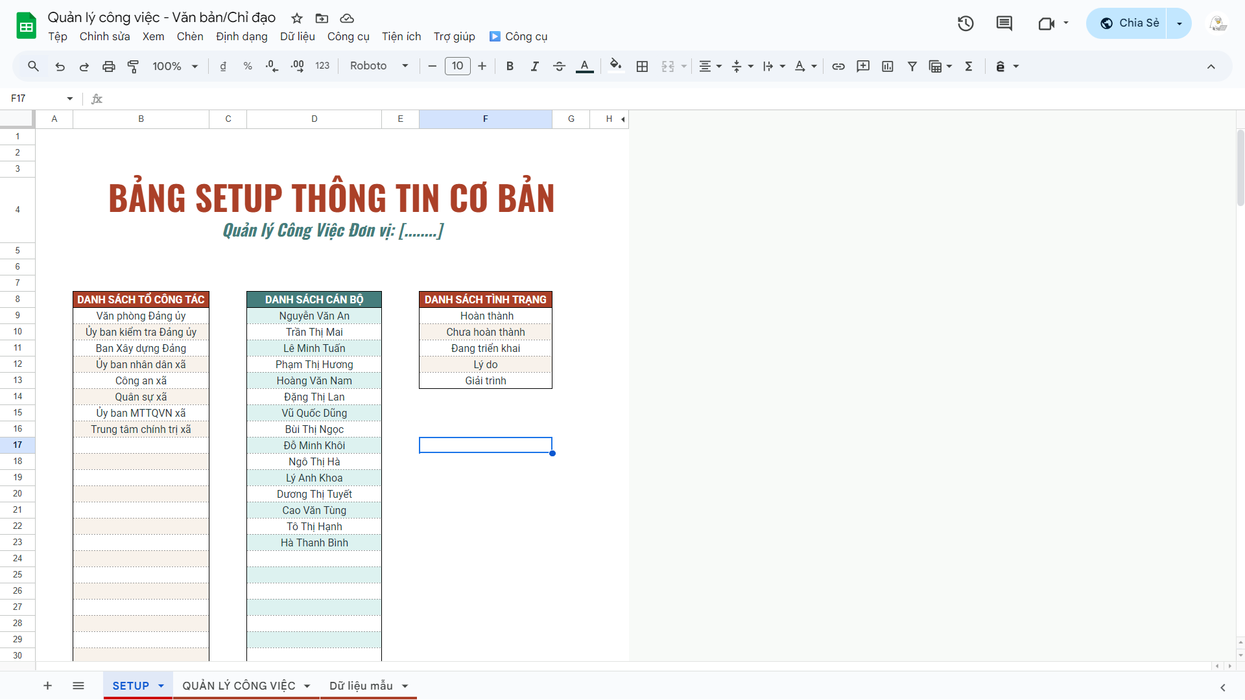This screenshot has width=1245, height=700.
Task: Click the functions sigma icon
Action: pyautogui.click(x=969, y=66)
